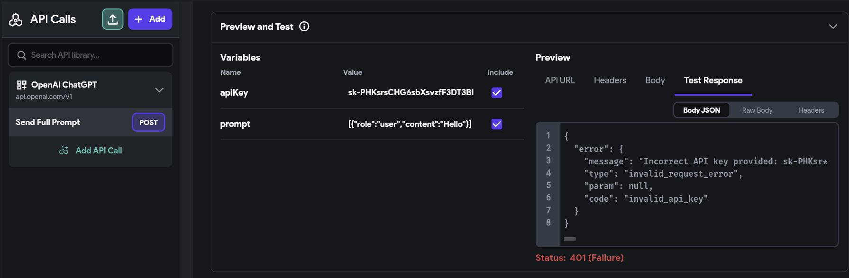Screen dimensions: 849x278
Task: Click the OpenAI ChatGPT group icon
Action: (22, 85)
